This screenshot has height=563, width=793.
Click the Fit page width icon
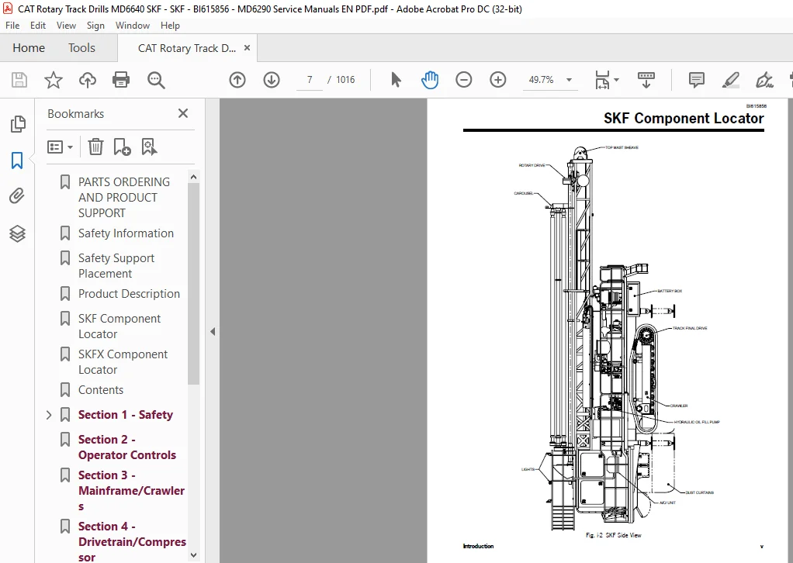tap(602, 80)
